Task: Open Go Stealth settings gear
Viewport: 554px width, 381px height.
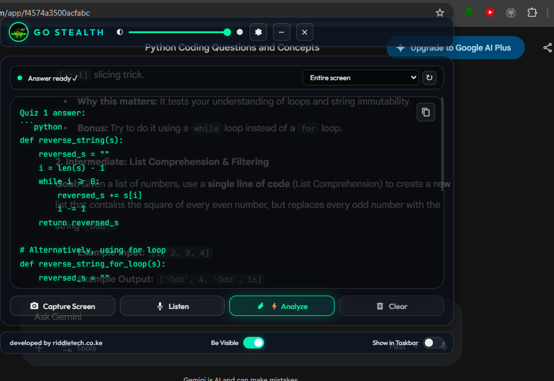Action: click(x=258, y=32)
